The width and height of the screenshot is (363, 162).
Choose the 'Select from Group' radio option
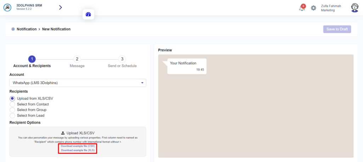[x=12, y=110]
